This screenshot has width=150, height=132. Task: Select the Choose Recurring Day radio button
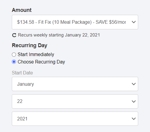click(14, 62)
